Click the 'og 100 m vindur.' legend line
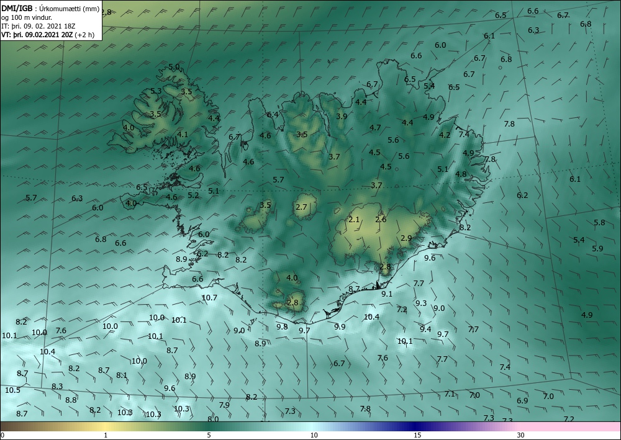Image resolution: width=621 pixels, height=440 pixels. (x=27, y=17)
